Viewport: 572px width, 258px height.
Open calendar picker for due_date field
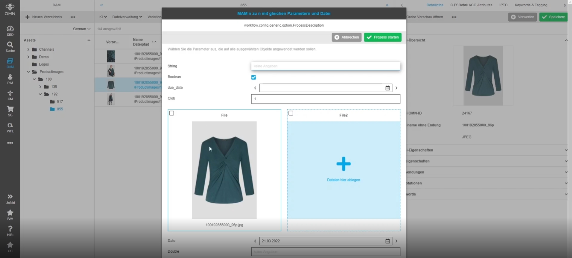[x=387, y=88]
